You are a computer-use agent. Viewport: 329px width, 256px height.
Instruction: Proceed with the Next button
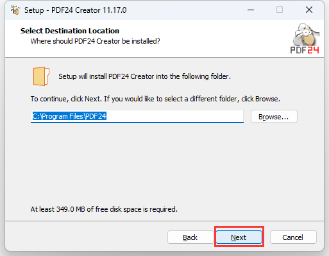coord(239,237)
